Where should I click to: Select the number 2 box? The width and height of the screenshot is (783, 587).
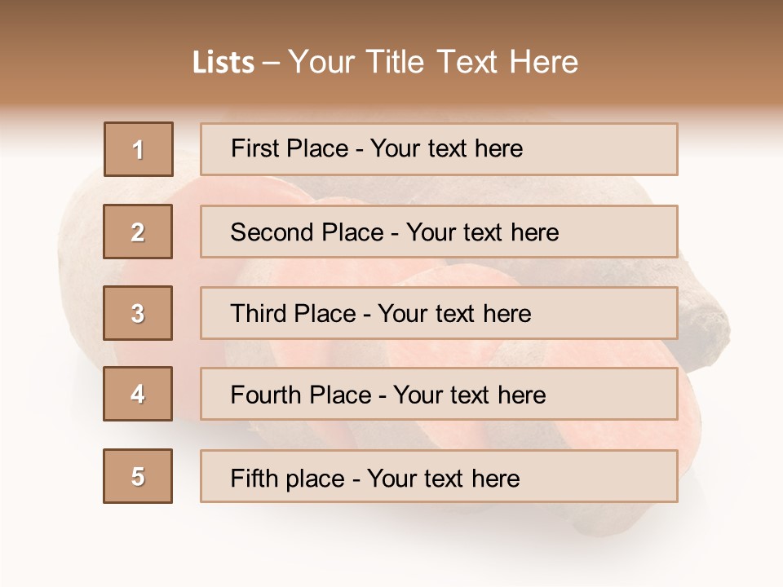pos(138,232)
